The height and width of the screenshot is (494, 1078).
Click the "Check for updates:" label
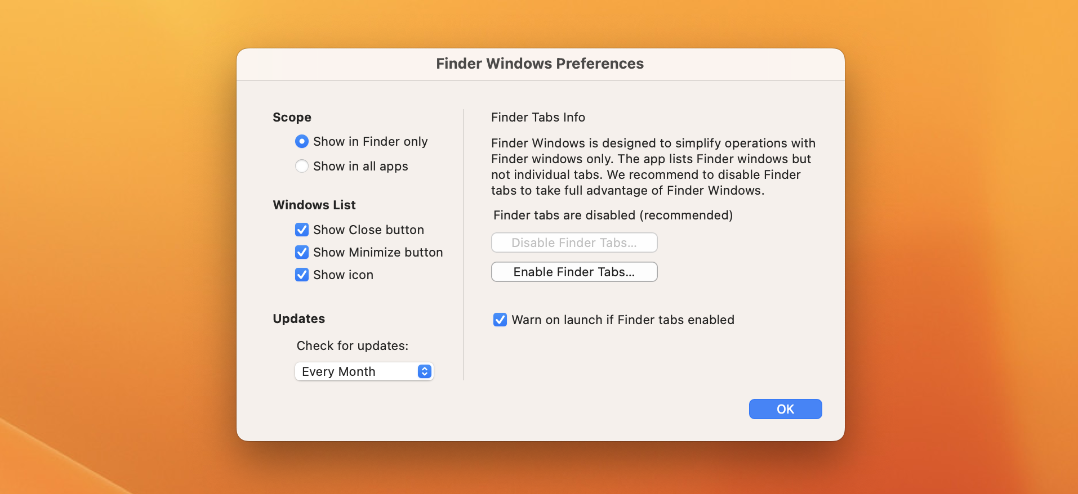tap(352, 345)
